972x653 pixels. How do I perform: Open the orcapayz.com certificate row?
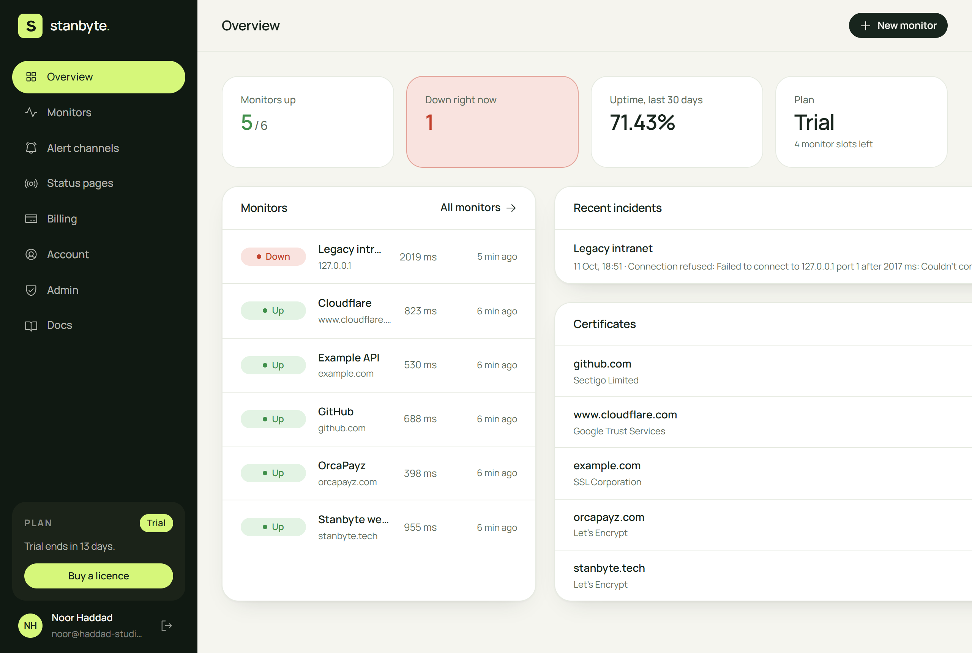pos(763,525)
